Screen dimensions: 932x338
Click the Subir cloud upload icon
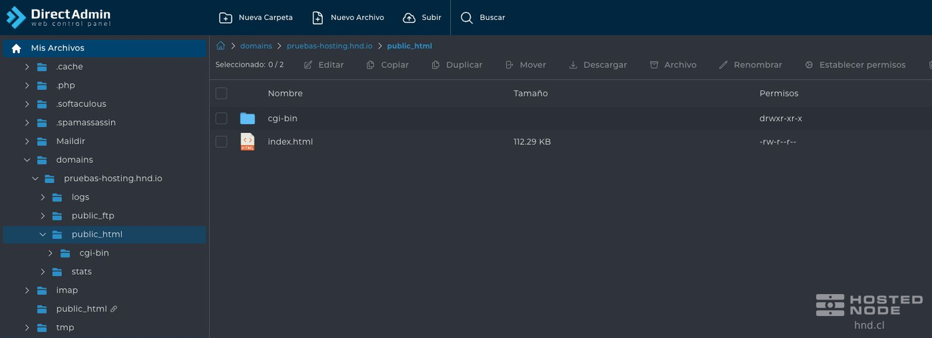tap(409, 18)
